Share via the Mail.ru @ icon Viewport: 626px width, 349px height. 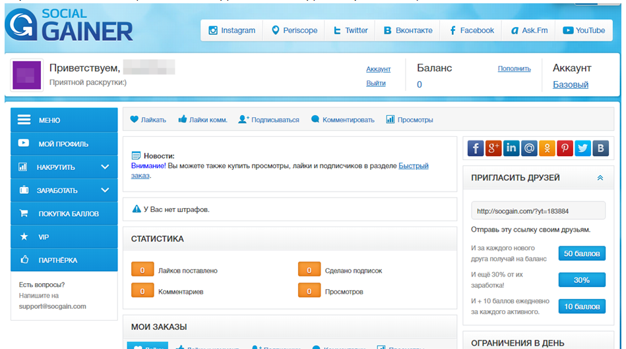pyautogui.click(x=529, y=148)
